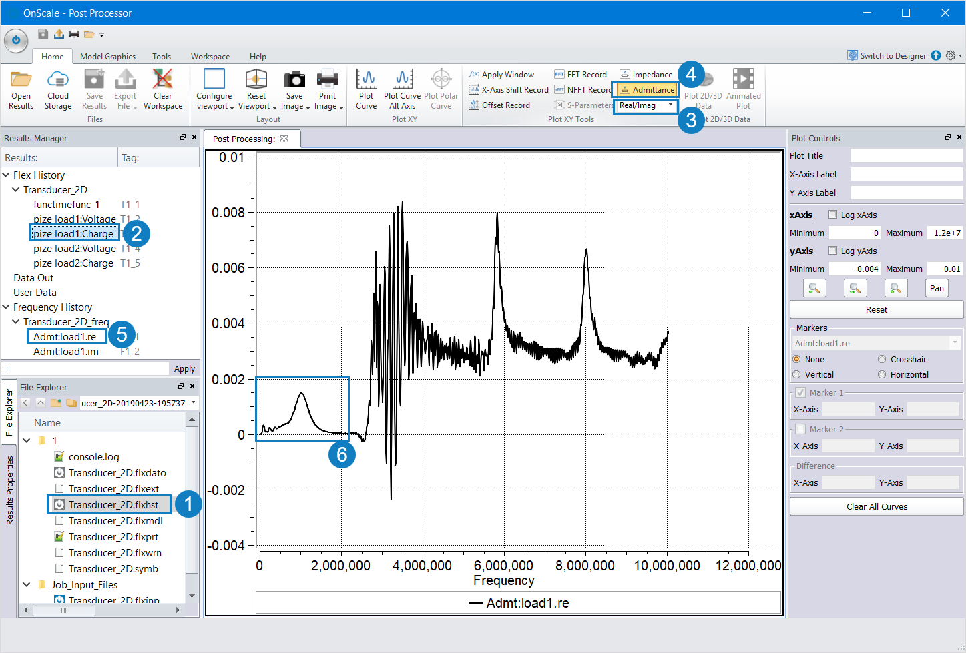Select the None marker option
Viewport: 966px width, 653px height.
[x=796, y=359]
